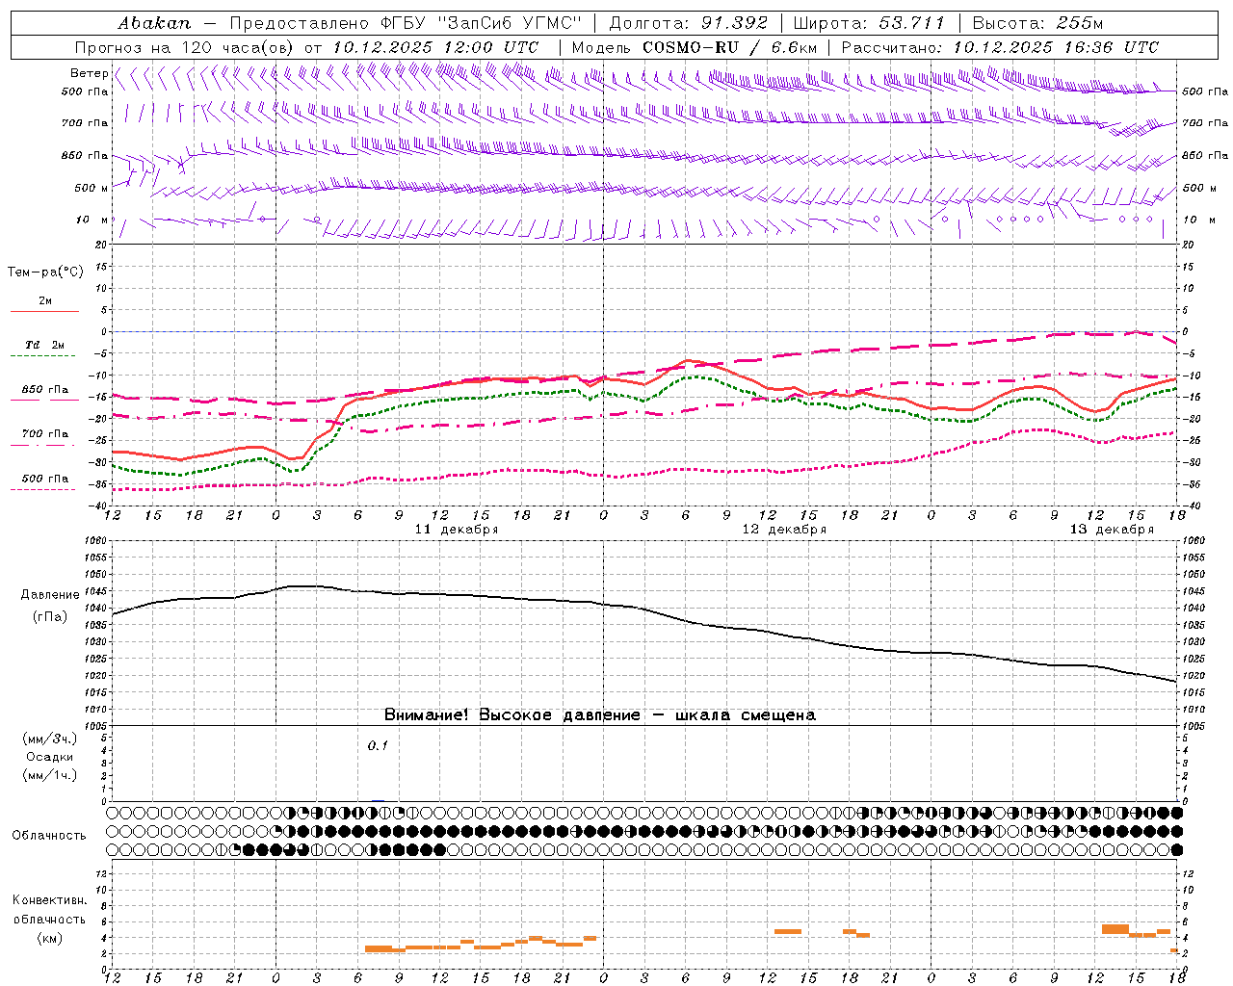The height and width of the screenshot is (986, 1233).
Task: Click the "Облачность" cloudiness label
Action: pos(49,836)
